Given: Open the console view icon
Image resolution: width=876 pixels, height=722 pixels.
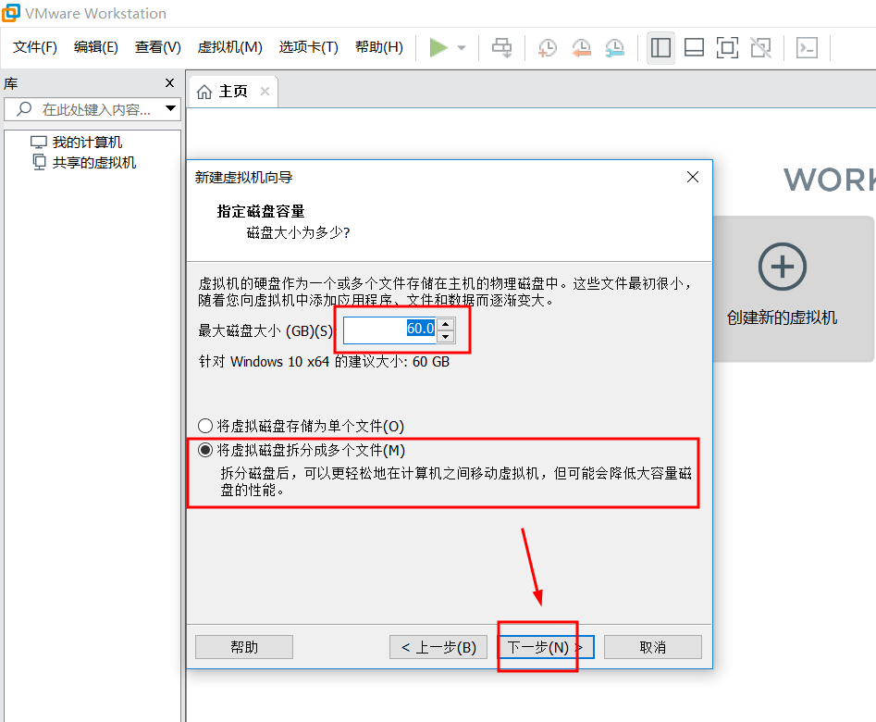Looking at the screenshot, I should point(808,47).
